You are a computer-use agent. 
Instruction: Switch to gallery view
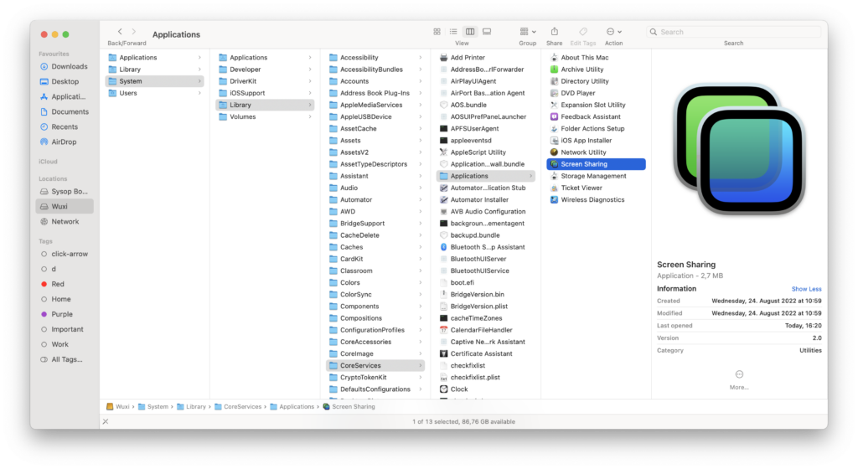point(487,32)
